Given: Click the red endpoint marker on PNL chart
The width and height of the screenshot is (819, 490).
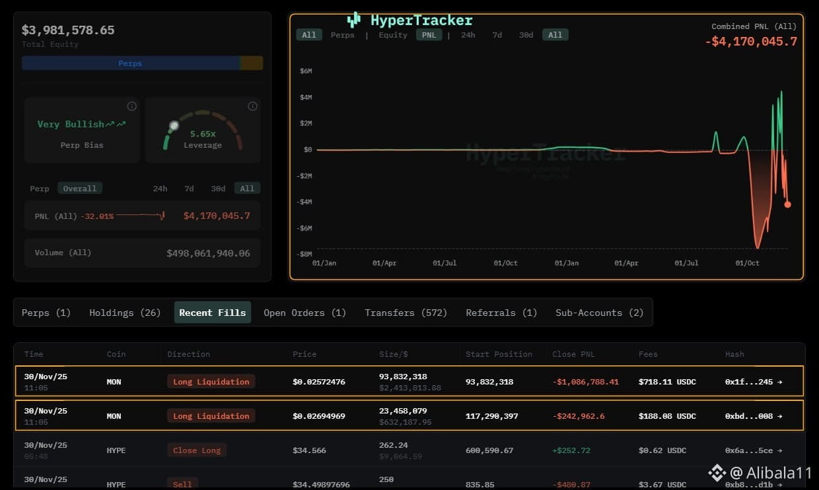Looking at the screenshot, I should pos(787,204).
